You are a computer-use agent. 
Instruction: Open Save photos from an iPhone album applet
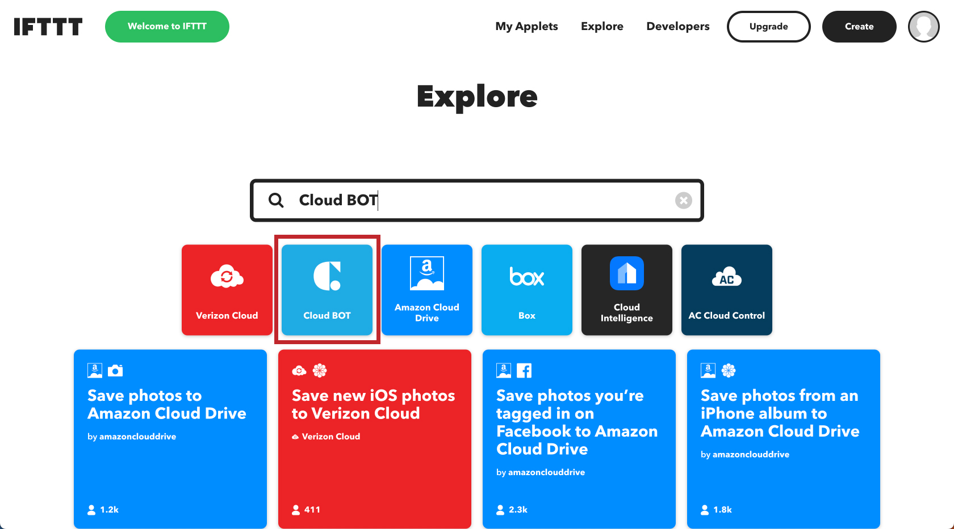[x=784, y=439]
